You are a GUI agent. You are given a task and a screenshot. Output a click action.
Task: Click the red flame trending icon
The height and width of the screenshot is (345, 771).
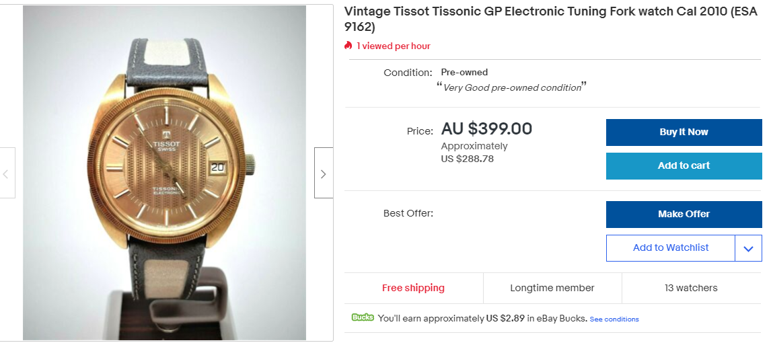coord(348,46)
